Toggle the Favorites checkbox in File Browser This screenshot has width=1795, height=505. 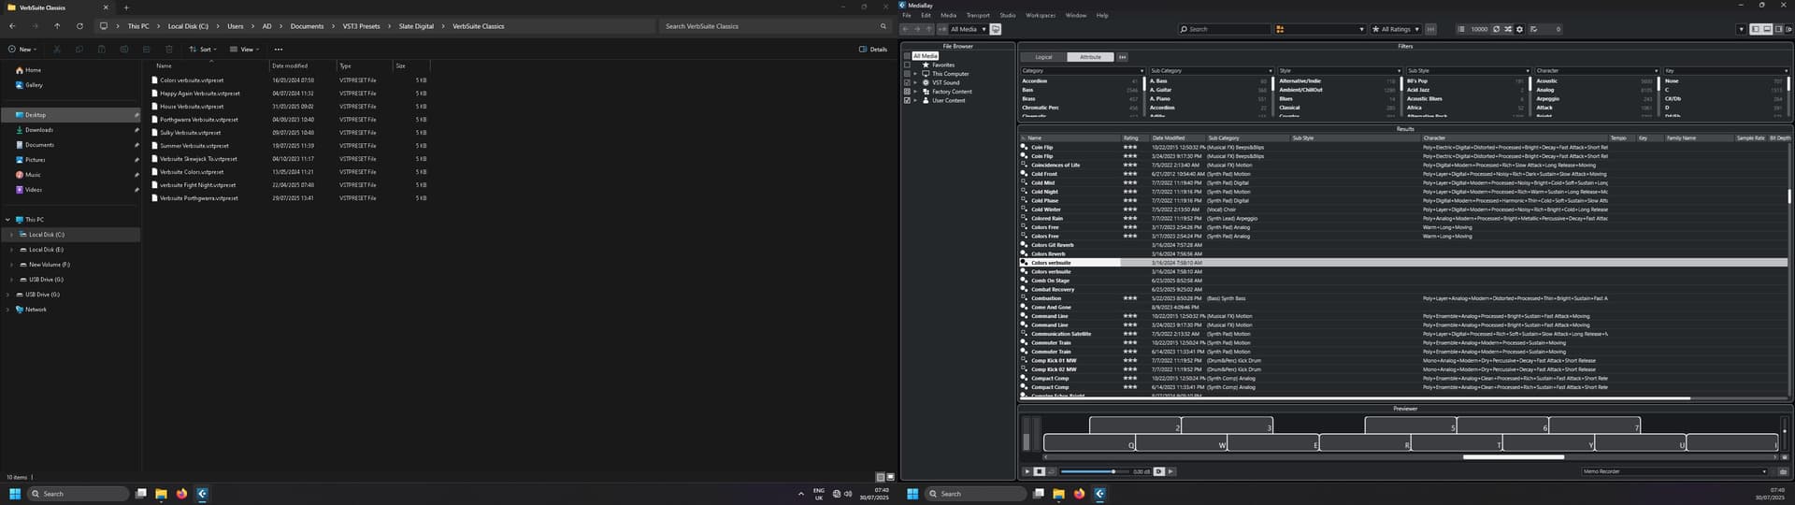(x=907, y=65)
